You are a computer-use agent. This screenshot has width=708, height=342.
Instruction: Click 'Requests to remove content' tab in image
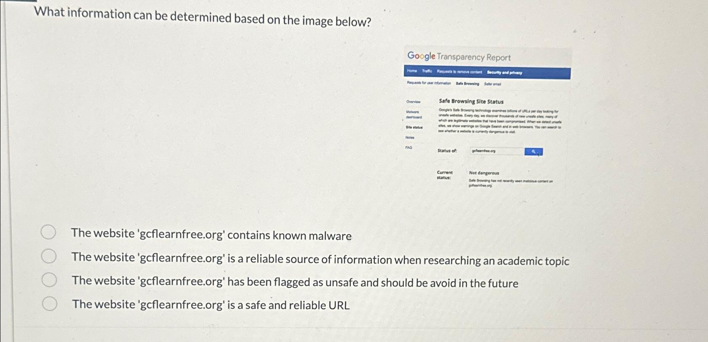coord(459,72)
